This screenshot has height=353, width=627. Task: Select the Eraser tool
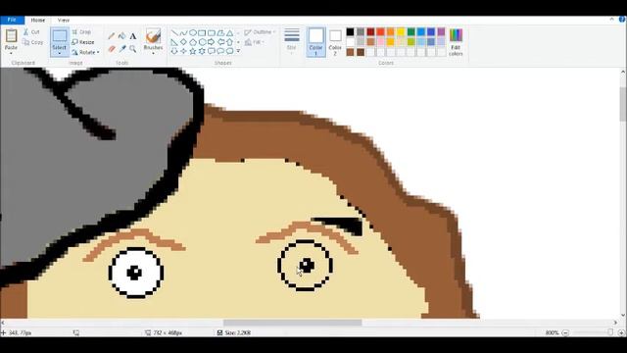coord(111,49)
